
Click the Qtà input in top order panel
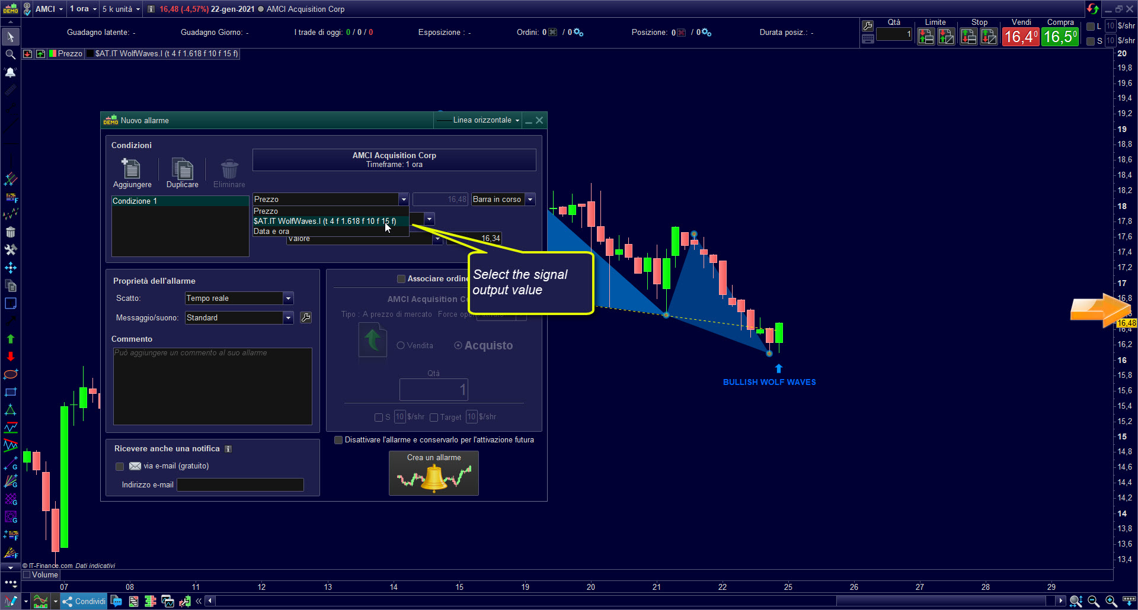point(894,34)
